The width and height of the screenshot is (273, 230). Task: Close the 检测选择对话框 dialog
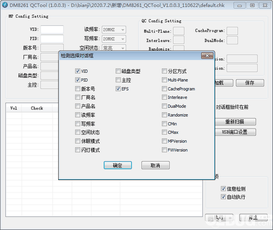207,56
